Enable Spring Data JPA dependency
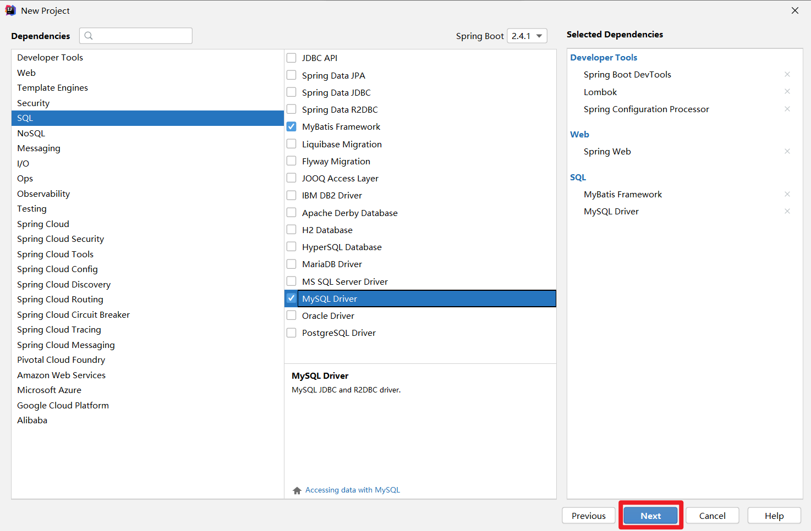811x531 pixels. [292, 75]
